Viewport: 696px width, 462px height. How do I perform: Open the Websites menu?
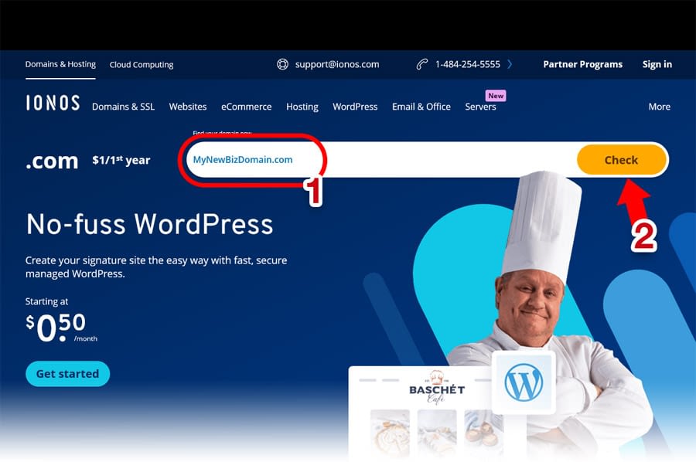[x=188, y=107]
